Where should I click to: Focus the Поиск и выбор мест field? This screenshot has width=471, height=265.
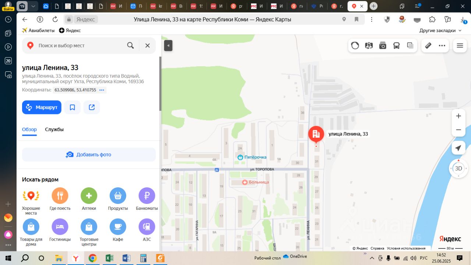point(80,46)
